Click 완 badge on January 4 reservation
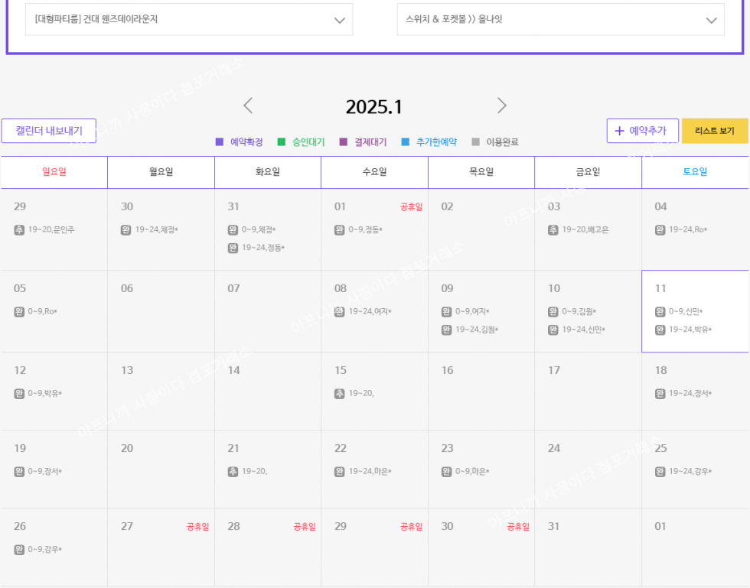Viewport: 750px width, 588px height. (x=660, y=230)
